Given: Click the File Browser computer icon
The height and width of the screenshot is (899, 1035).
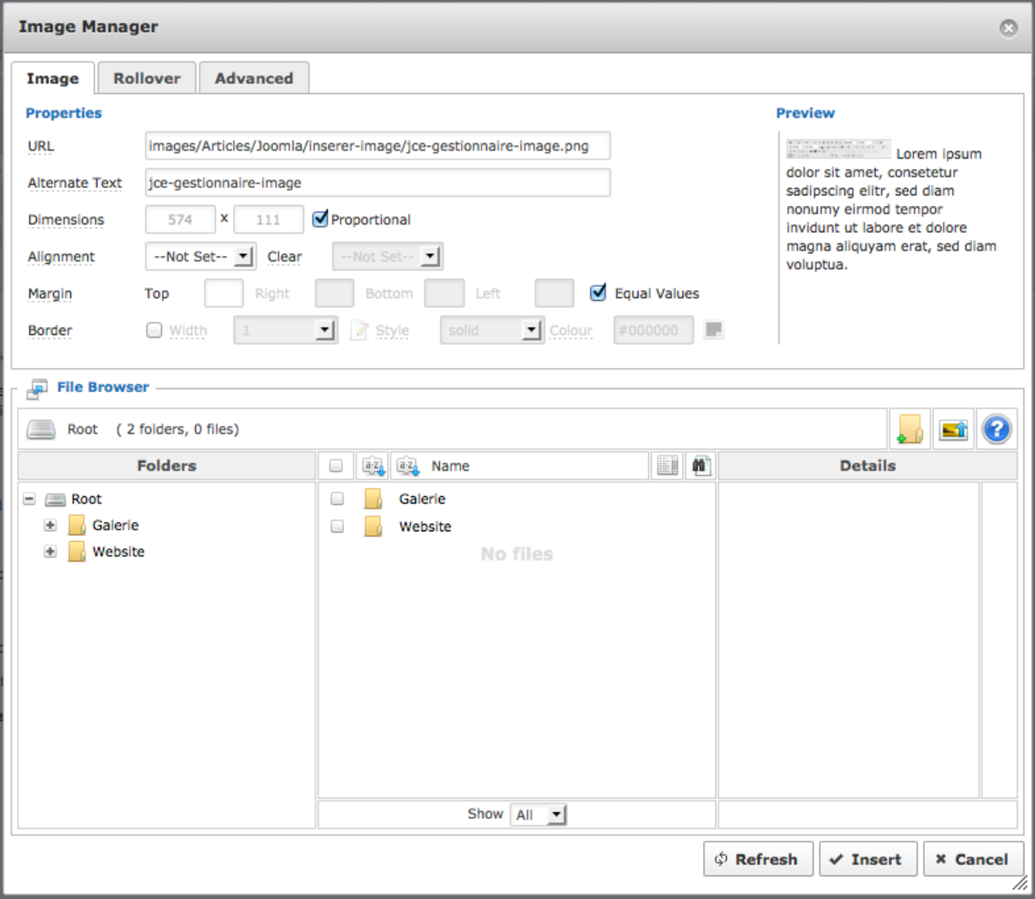Looking at the screenshot, I should (x=37, y=388).
